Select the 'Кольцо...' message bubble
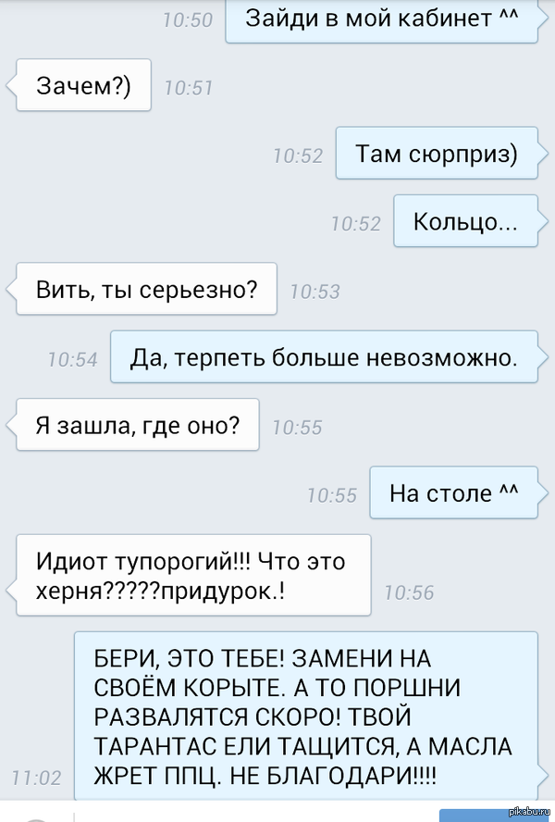This screenshot has height=822, width=555. [465, 220]
